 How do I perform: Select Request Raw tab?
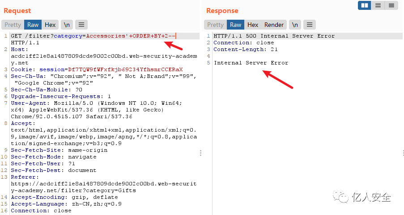(x=33, y=25)
